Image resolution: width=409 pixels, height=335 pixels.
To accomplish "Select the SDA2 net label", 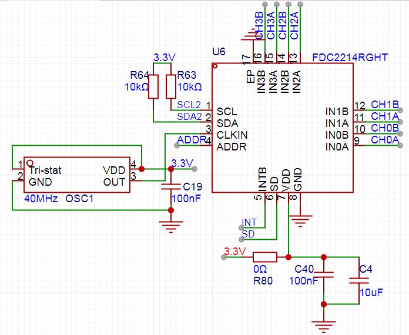I will point(189,116).
